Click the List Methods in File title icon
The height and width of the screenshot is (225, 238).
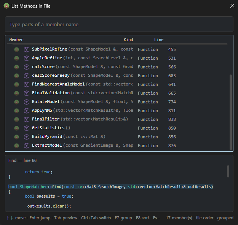click(x=6, y=6)
